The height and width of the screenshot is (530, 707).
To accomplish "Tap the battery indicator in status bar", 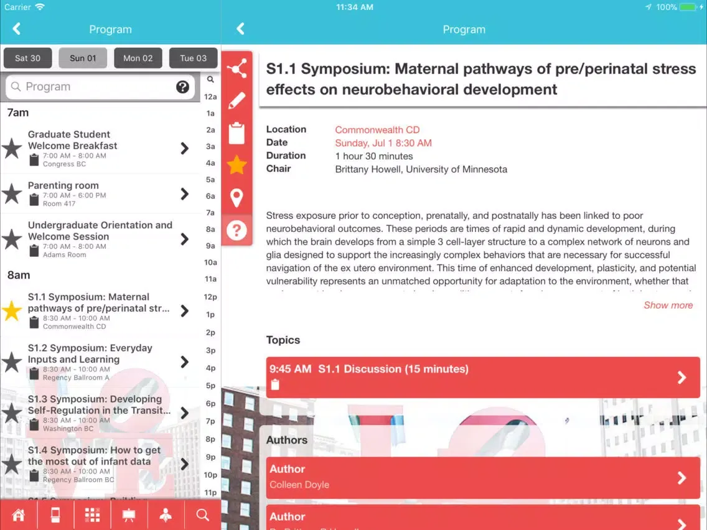I will click(688, 7).
